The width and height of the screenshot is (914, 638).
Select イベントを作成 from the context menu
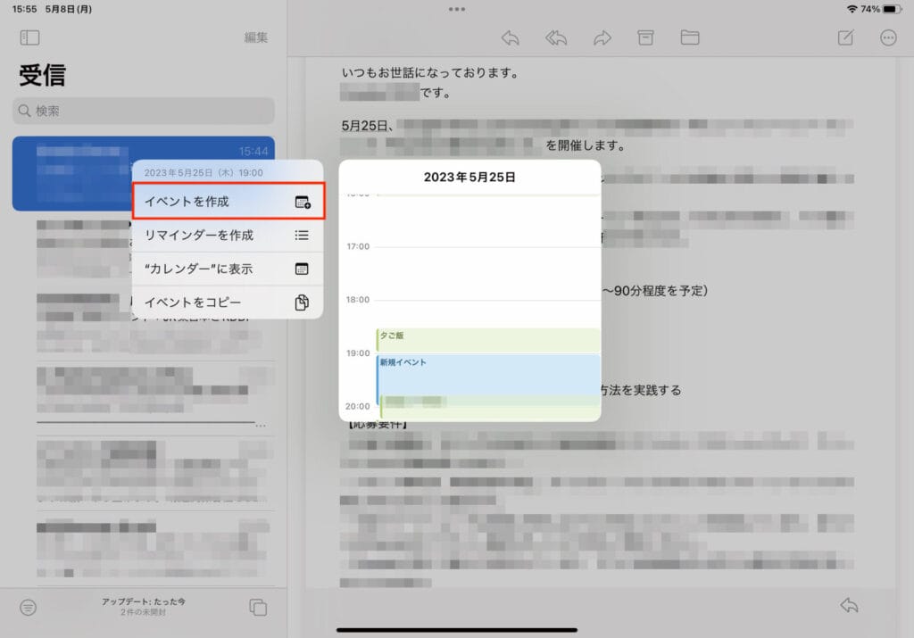[228, 202]
